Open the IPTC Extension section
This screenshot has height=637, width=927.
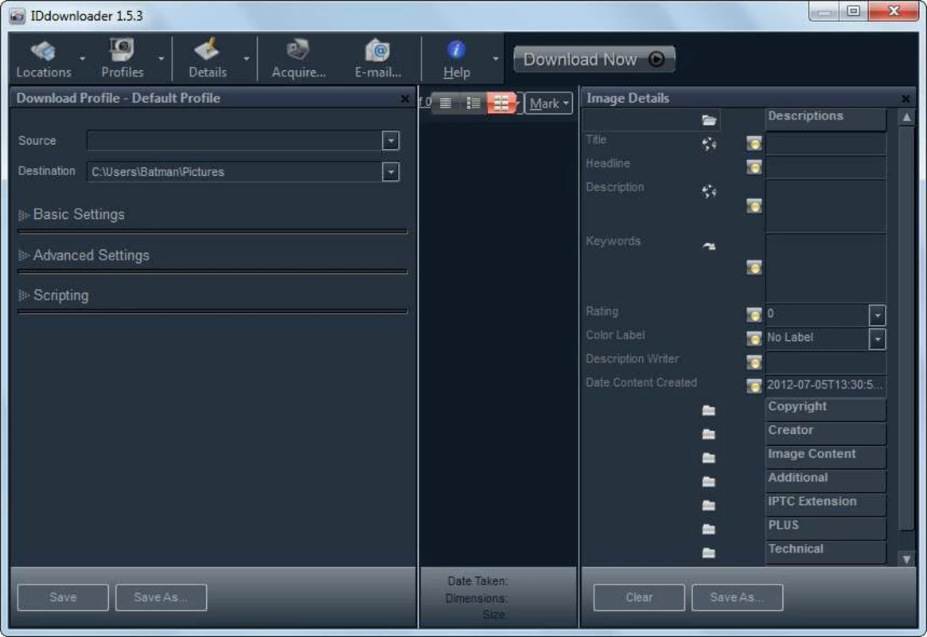pos(826,503)
